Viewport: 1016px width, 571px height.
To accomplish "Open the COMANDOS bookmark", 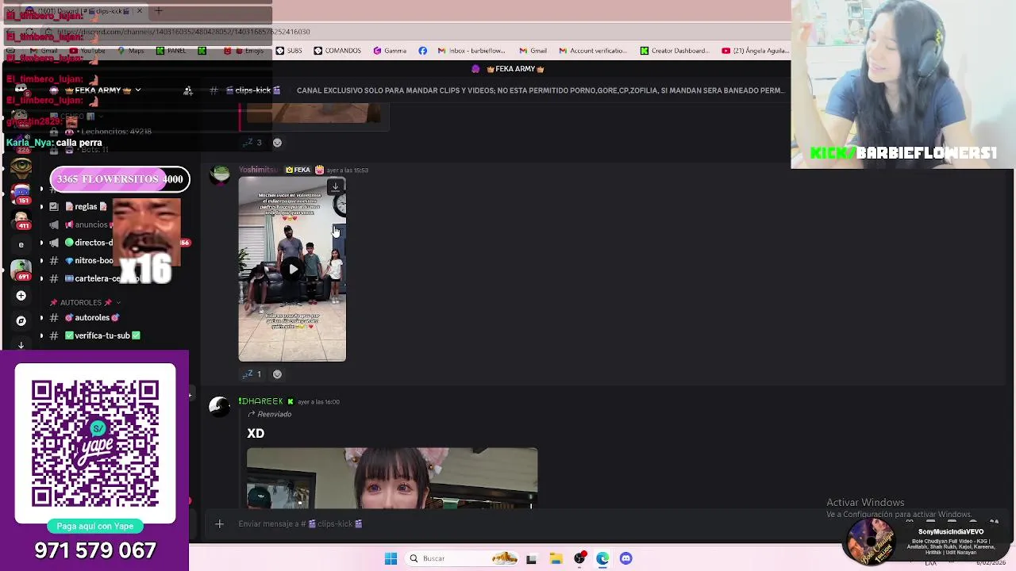I will (337, 51).
